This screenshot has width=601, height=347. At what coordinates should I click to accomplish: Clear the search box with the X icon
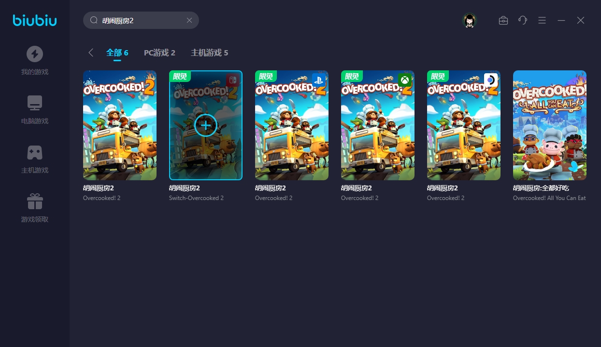point(189,20)
